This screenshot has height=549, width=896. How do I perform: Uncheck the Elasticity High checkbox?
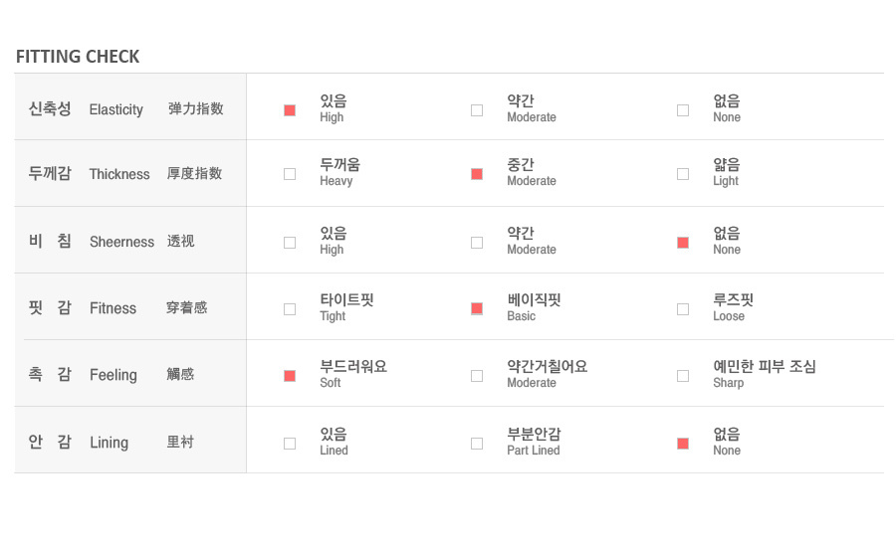click(x=290, y=110)
